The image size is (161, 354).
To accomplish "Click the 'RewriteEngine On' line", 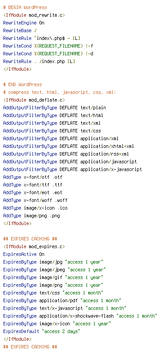I will pyautogui.click(x=24, y=23).
